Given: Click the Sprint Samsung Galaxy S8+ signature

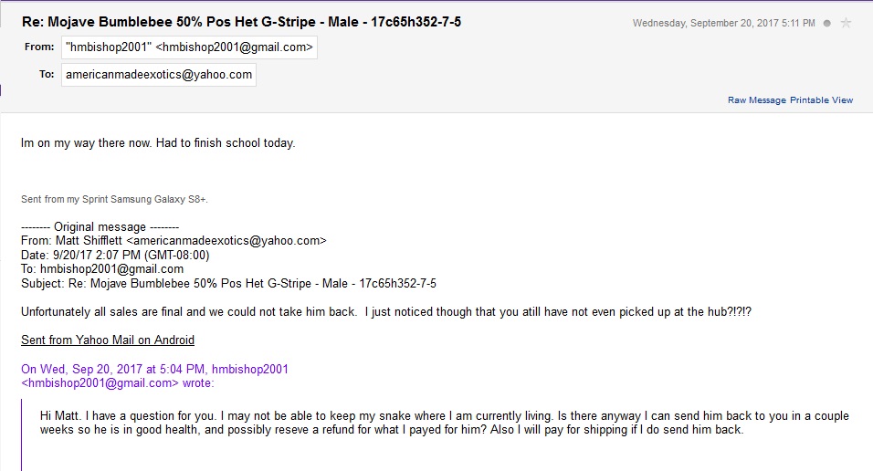Looking at the screenshot, I should [x=114, y=199].
